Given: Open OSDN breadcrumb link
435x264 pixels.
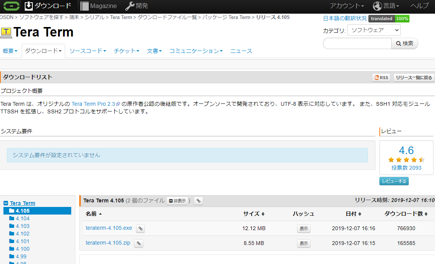Looking at the screenshot, I should tap(6, 17).
